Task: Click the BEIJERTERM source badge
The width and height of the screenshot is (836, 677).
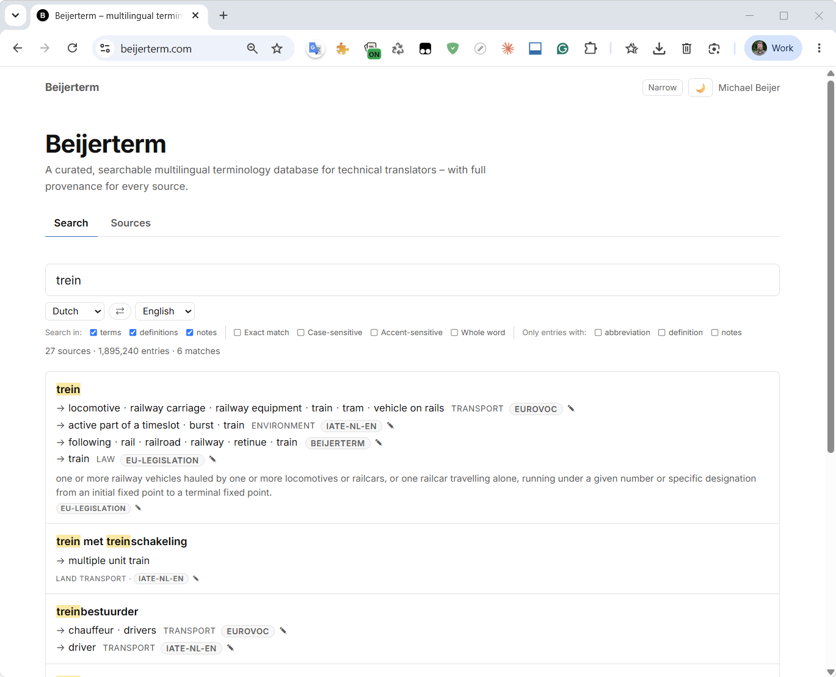Action: coord(338,443)
